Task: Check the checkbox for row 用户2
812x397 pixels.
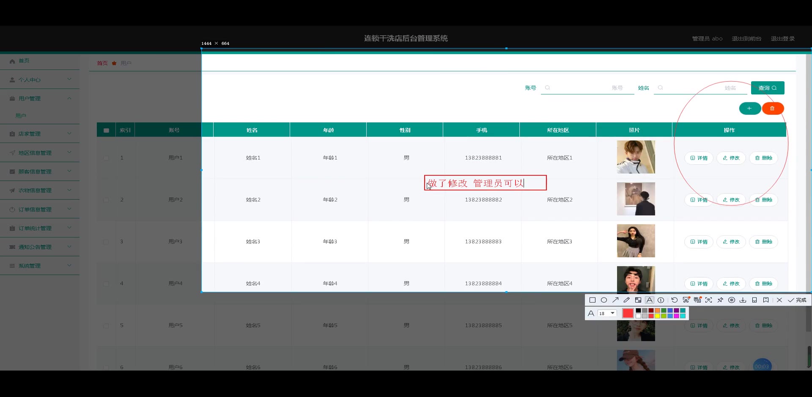Action: tap(106, 200)
